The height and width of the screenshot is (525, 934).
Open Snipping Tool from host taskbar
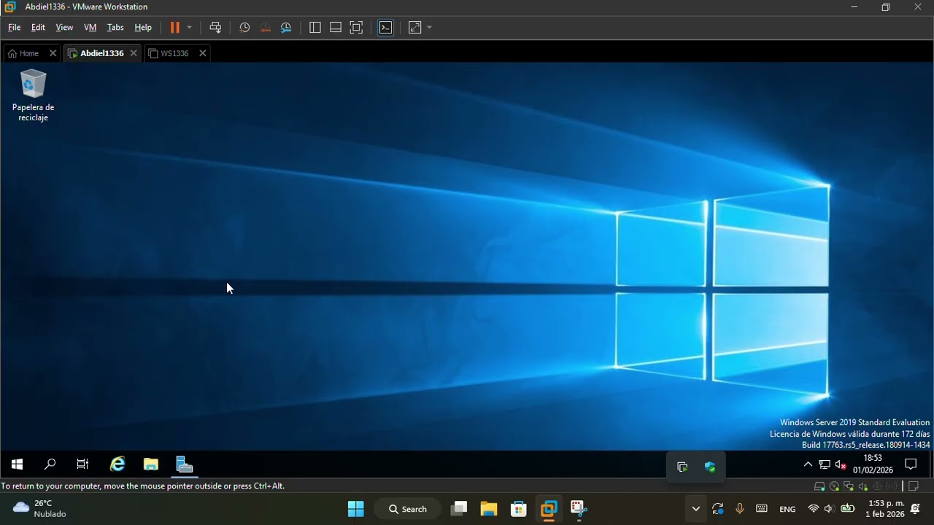tap(579, 509)
